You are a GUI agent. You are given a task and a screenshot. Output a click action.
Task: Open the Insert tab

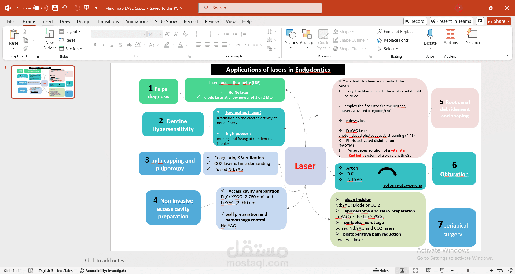(x=47, y=21)
